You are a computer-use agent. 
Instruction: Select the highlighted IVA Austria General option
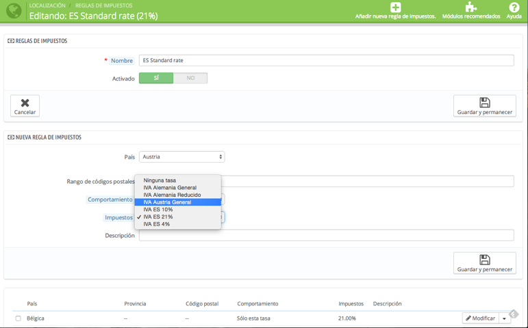point(178,202)
